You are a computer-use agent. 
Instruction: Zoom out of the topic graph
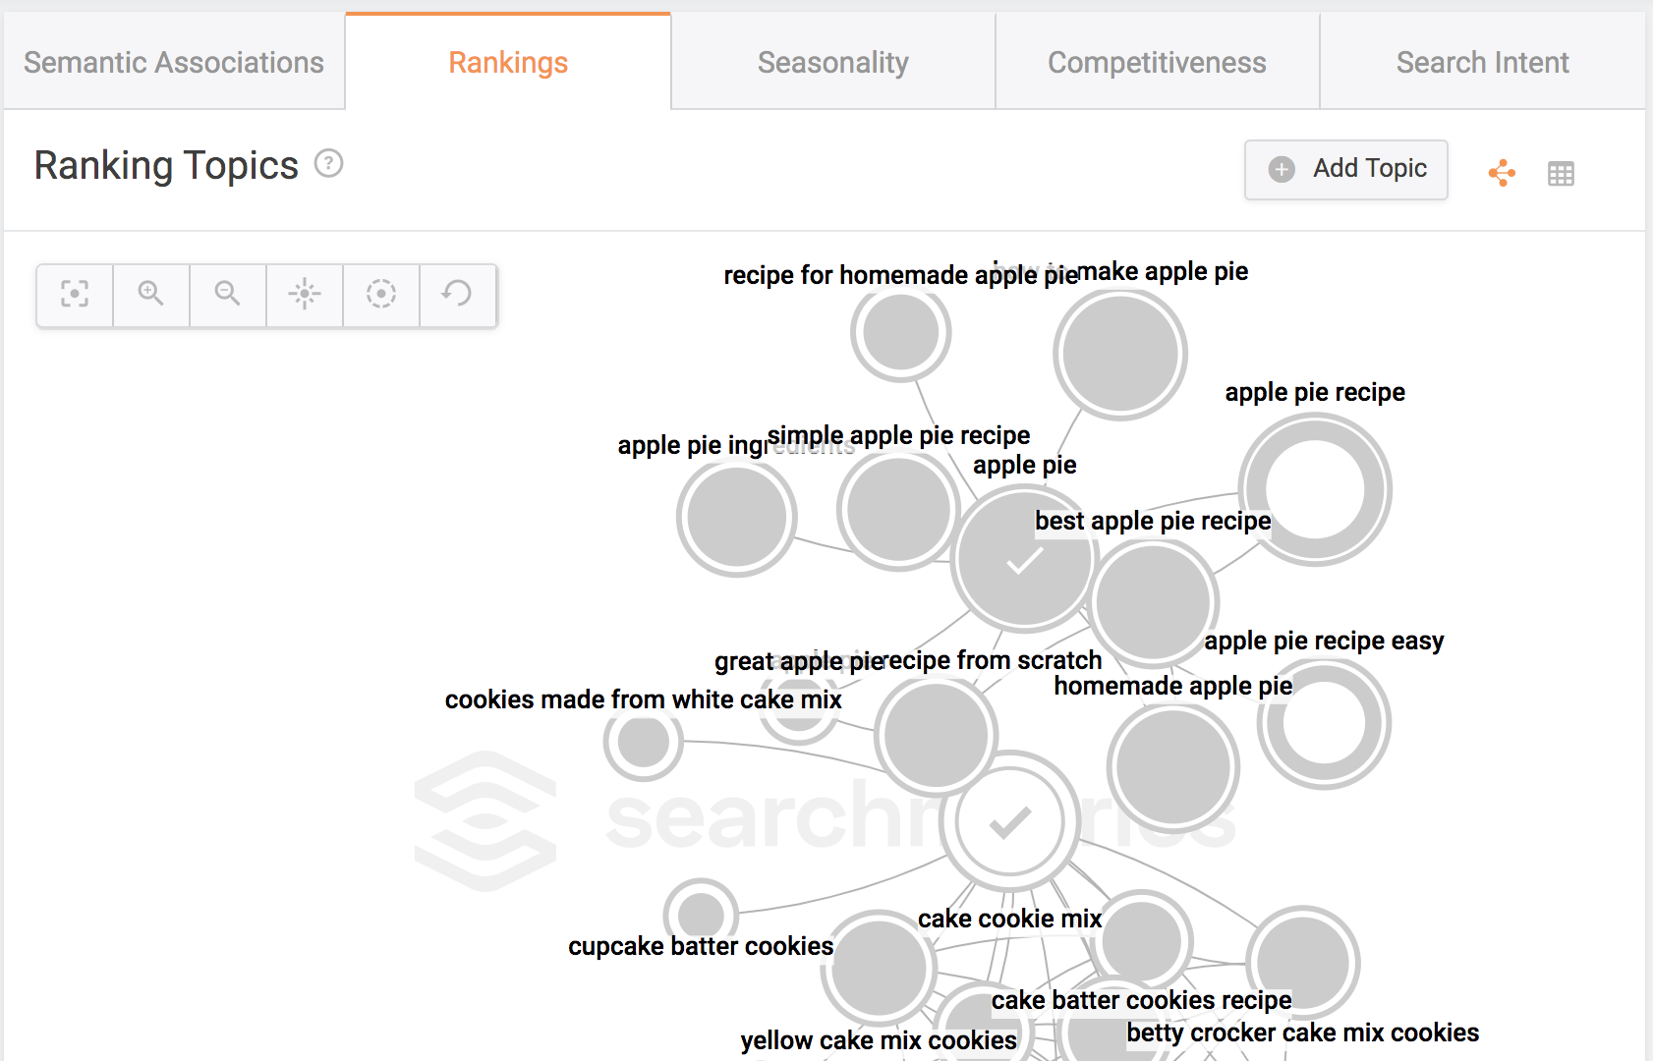coord(228,294)
